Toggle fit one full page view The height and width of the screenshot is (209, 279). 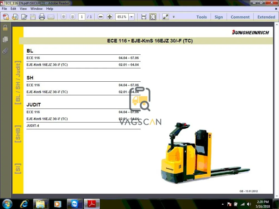point(153,17)
